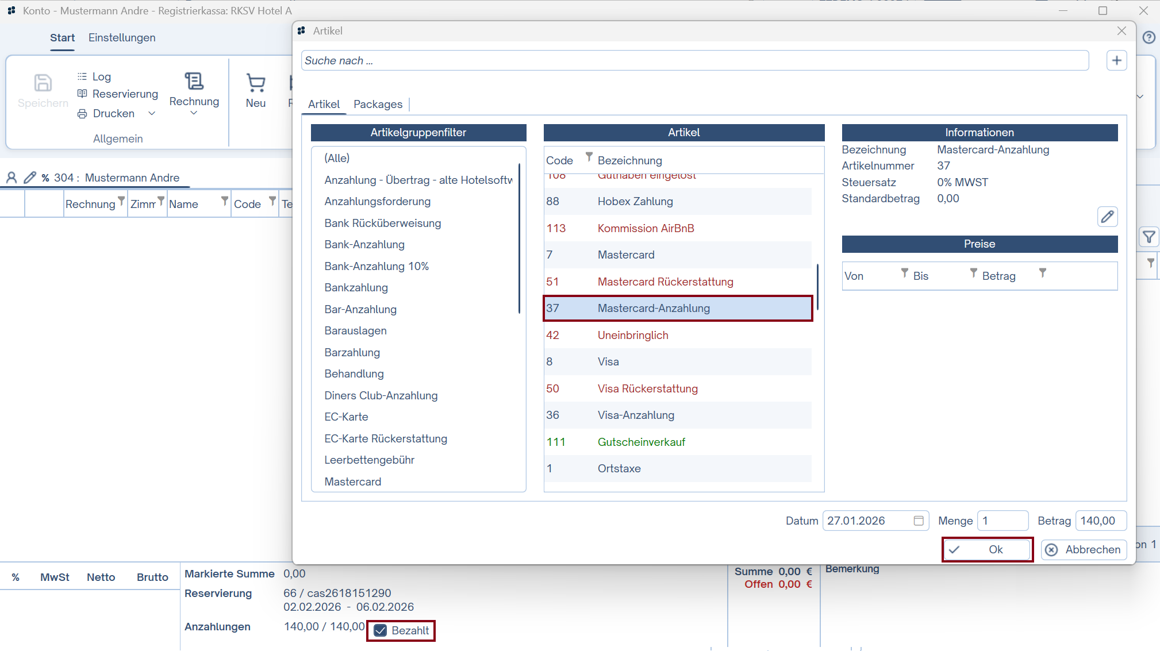Expand the Rechnung dropdown chevron
1160x651 pixels.
194,113
